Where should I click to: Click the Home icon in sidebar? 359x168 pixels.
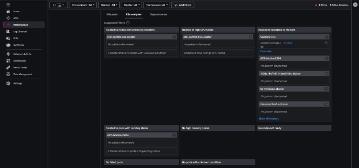coord(8,11)
